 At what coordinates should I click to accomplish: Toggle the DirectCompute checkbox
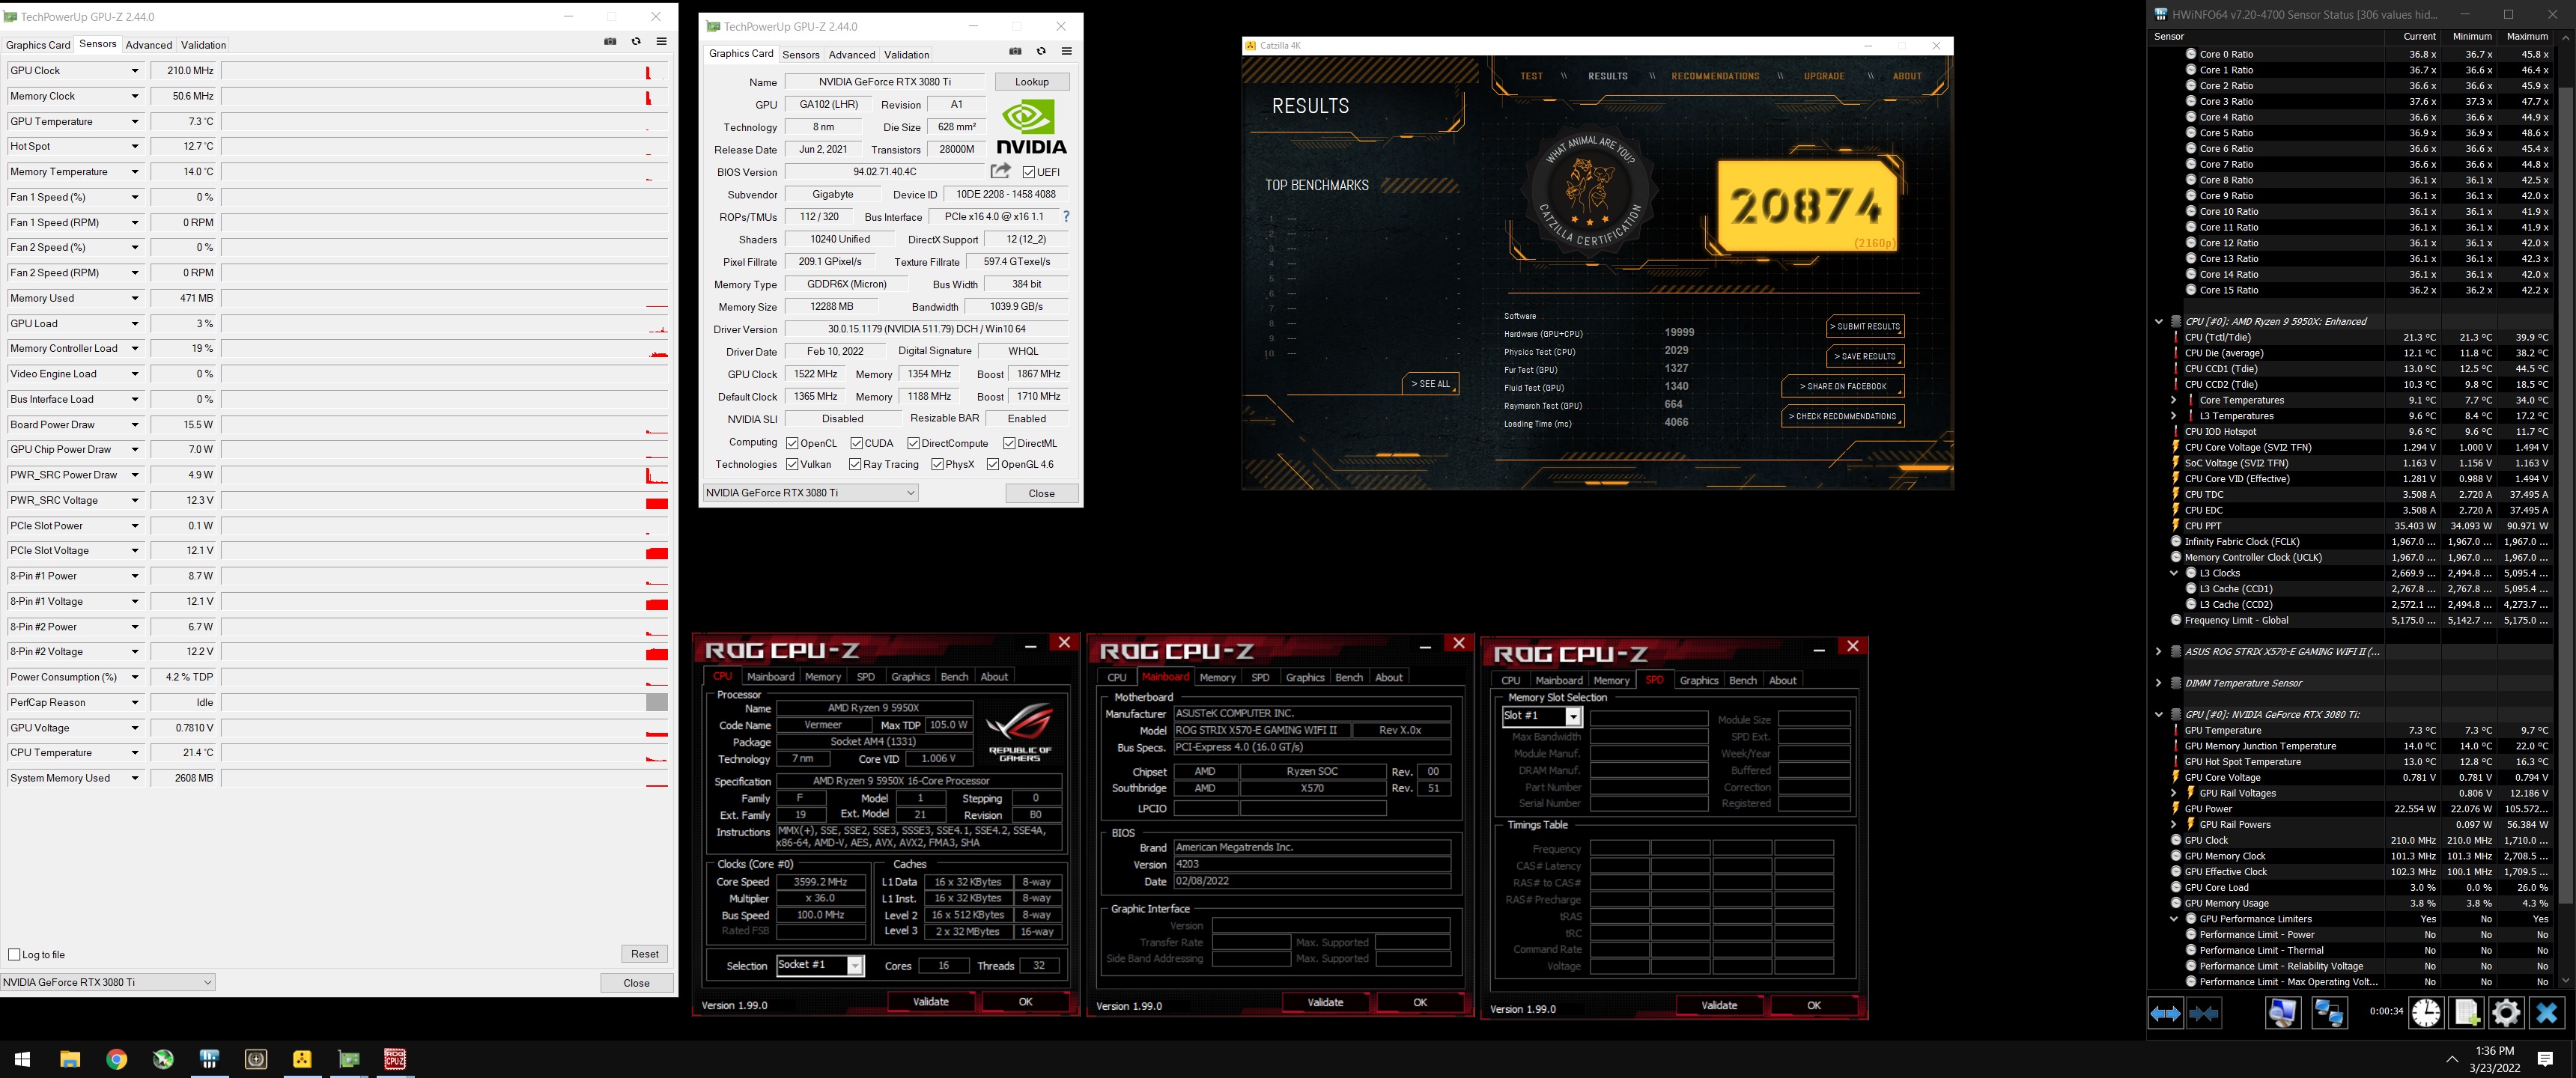click(913, 443)
